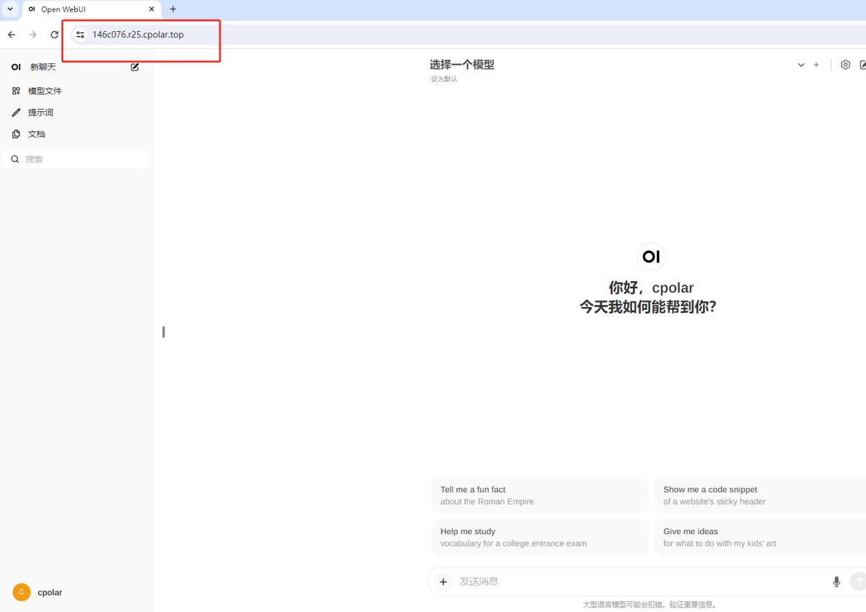This screenshot has height=612, width=866.
Task: Click the microphone voice input icon
Action: (x=836, y=582)
